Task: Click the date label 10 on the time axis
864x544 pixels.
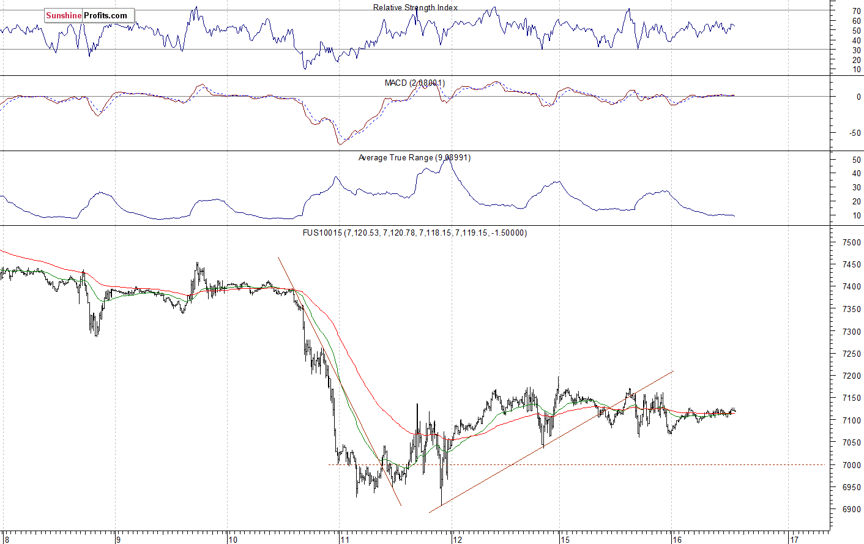Action: coord(232,540)
